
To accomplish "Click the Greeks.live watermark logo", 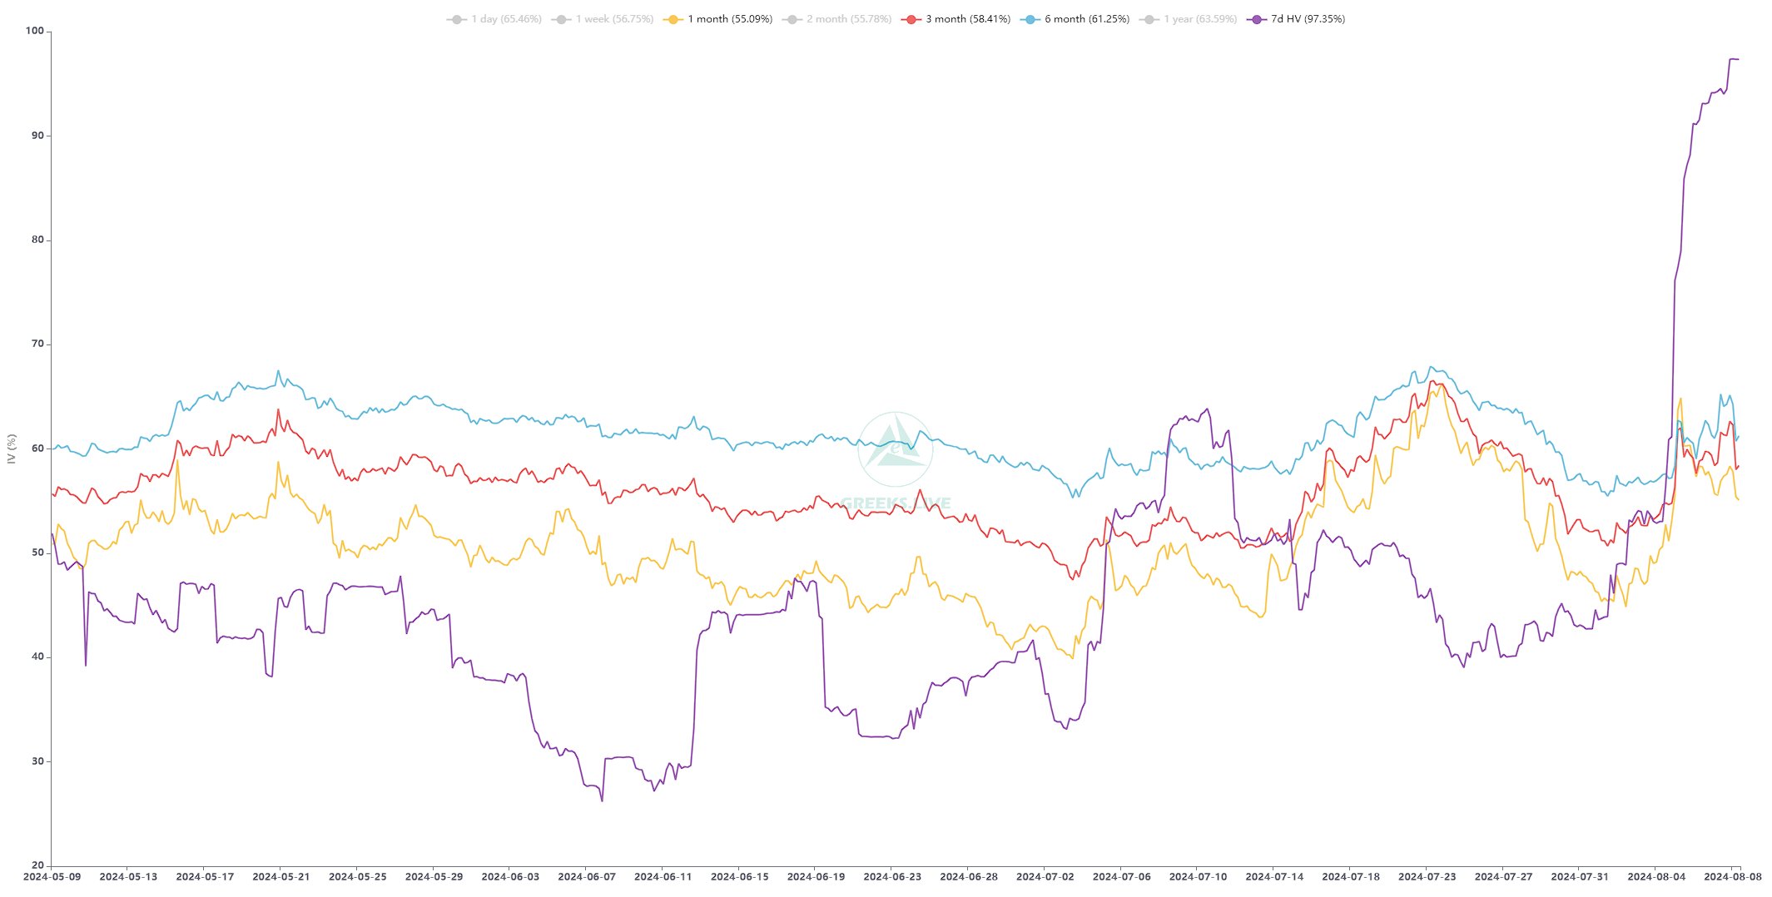I will click(896, 450).
